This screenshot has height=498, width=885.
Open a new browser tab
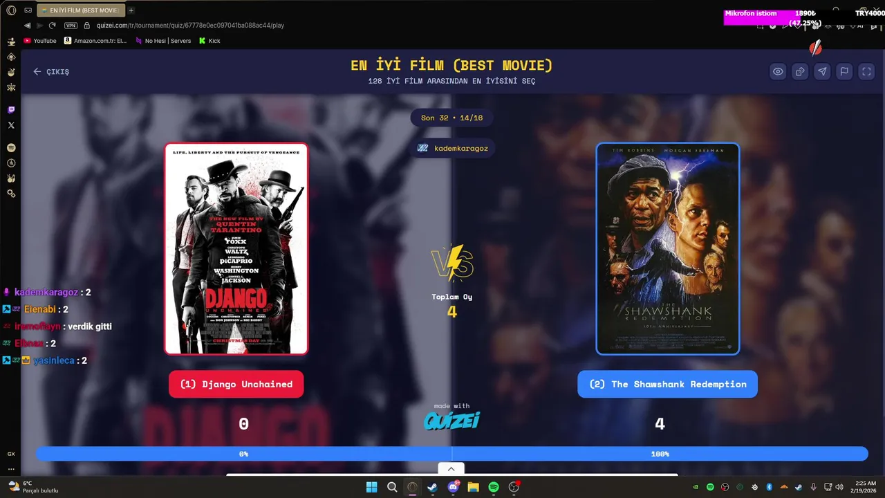coord(131,10)
